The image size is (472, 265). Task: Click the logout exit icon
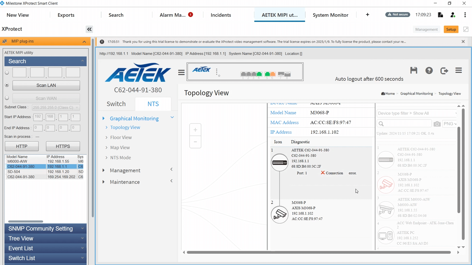(x=444, y=71)
